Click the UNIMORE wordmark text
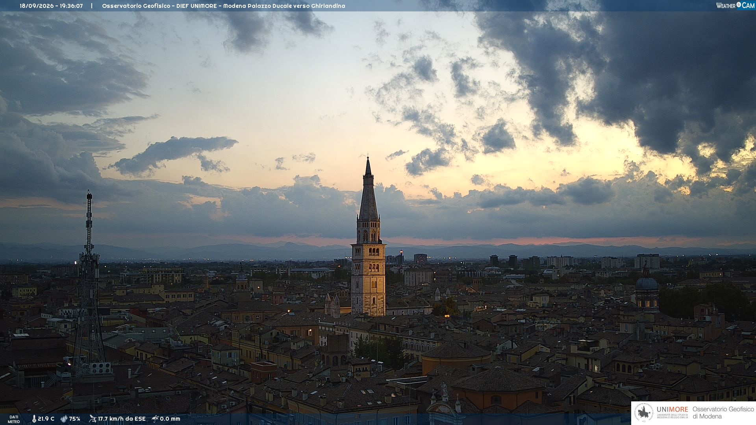This screenshot has height=425, width=756. [x=672, y=410]
